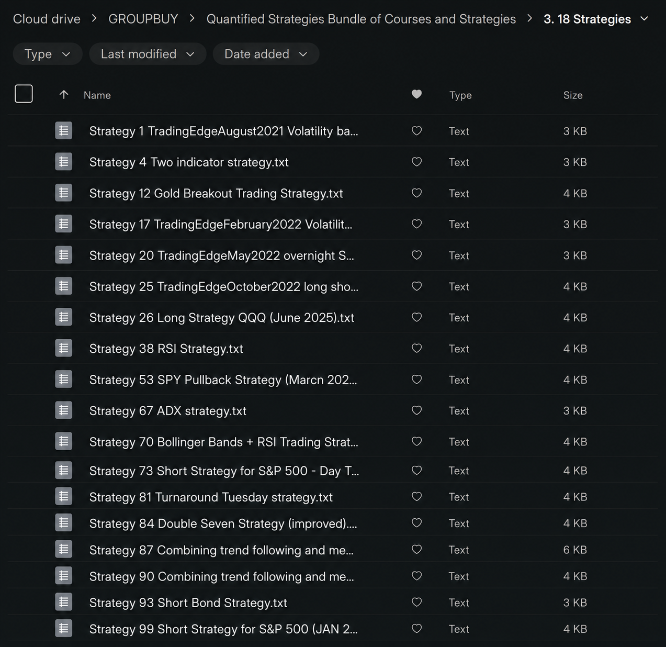Image resolution: width=666 pixels, height=647 pixels.
Task: Open the Date added filter dropdown
Action: [266, 54]
